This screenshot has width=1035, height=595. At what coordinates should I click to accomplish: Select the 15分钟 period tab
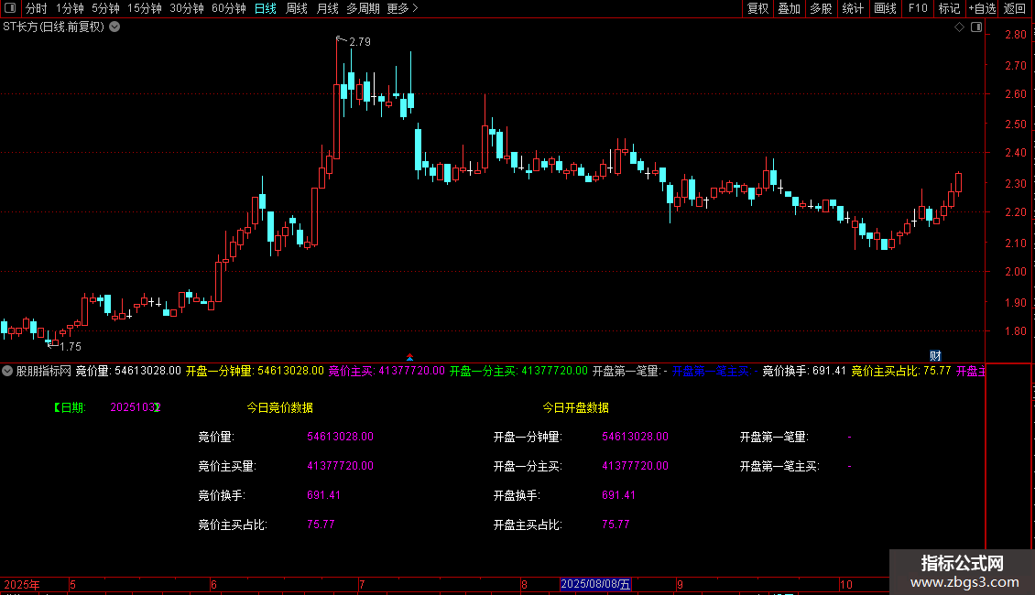[x=145, y=8]
